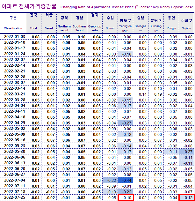Click Yongin 0.09 value on 2022-01-03
The width and height of the screenshot is (195, 201).
click(x=171, y=37)
